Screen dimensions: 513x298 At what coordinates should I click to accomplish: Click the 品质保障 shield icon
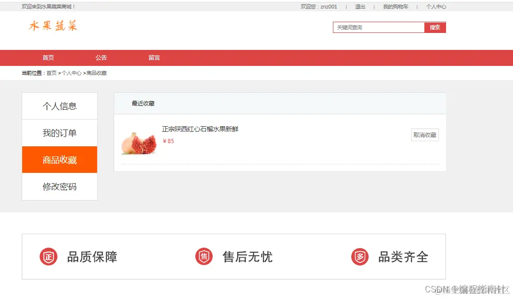[x=49, y=257]
